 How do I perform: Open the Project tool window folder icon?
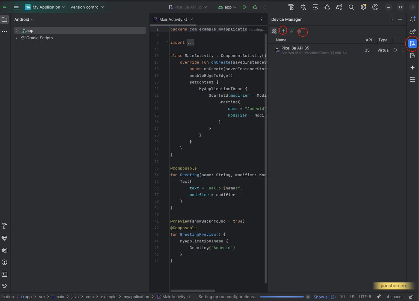tap(5, 19)
